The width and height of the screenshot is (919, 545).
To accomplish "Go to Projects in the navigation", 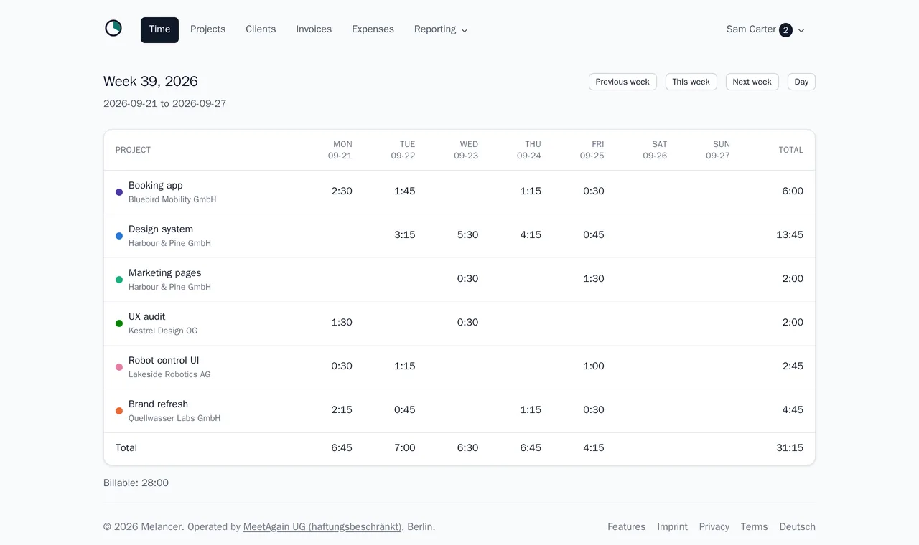I will tap(207, 29).
